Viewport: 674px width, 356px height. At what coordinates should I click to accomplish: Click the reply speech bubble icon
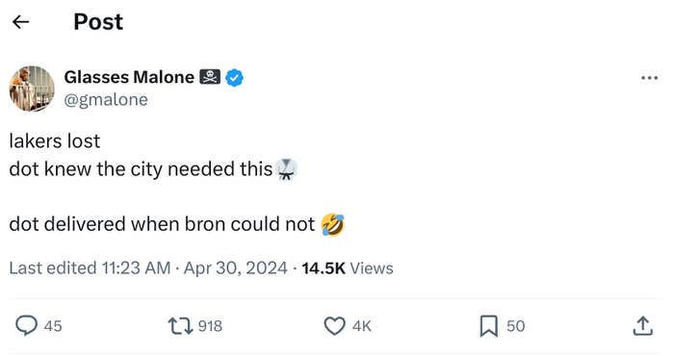coord(26,325)
